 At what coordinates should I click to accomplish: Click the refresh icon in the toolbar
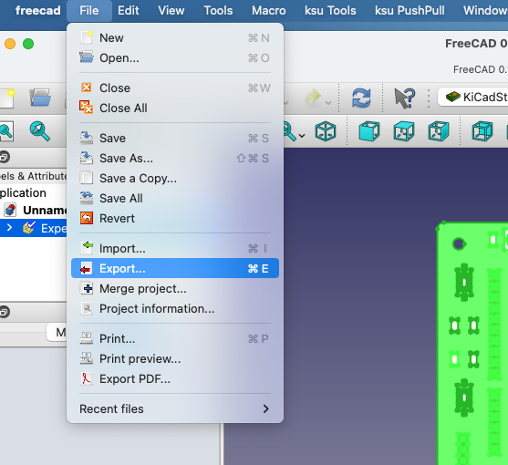pos(361,98)
